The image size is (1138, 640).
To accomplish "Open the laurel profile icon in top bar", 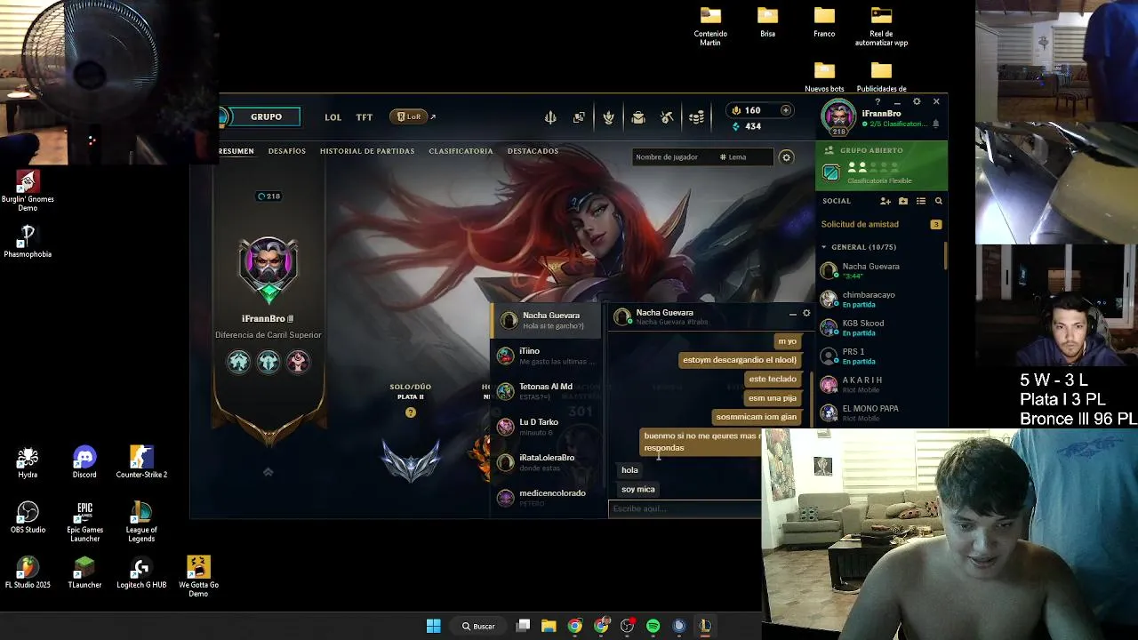I will pos(609,117).
